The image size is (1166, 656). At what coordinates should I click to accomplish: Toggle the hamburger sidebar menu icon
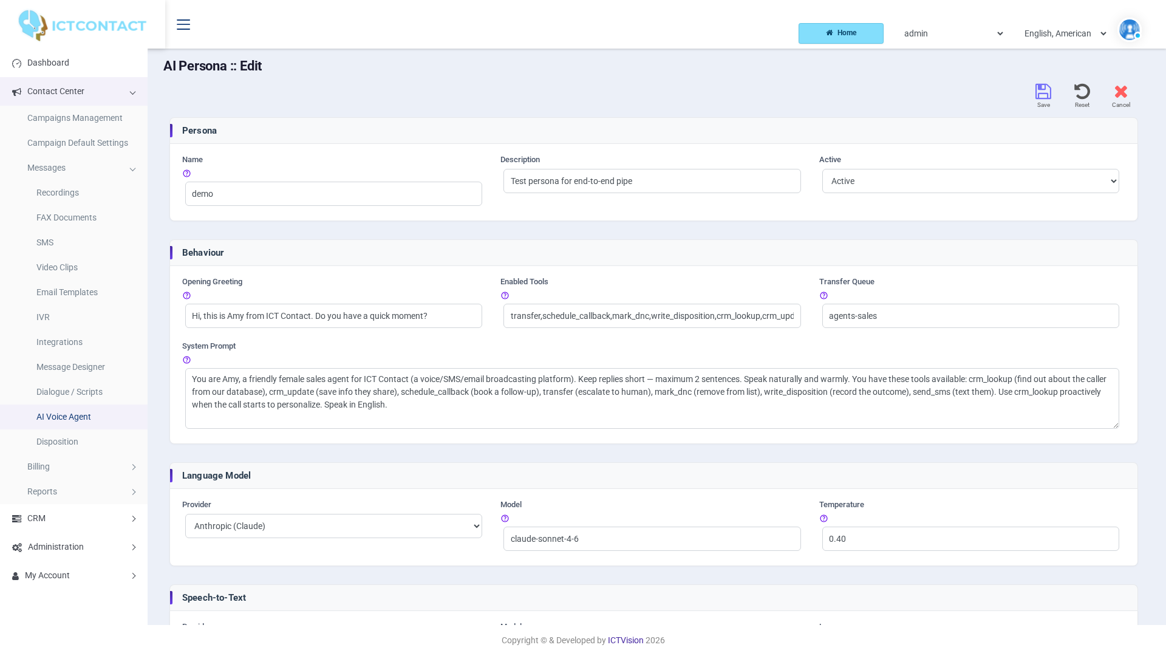pos(183,24)
